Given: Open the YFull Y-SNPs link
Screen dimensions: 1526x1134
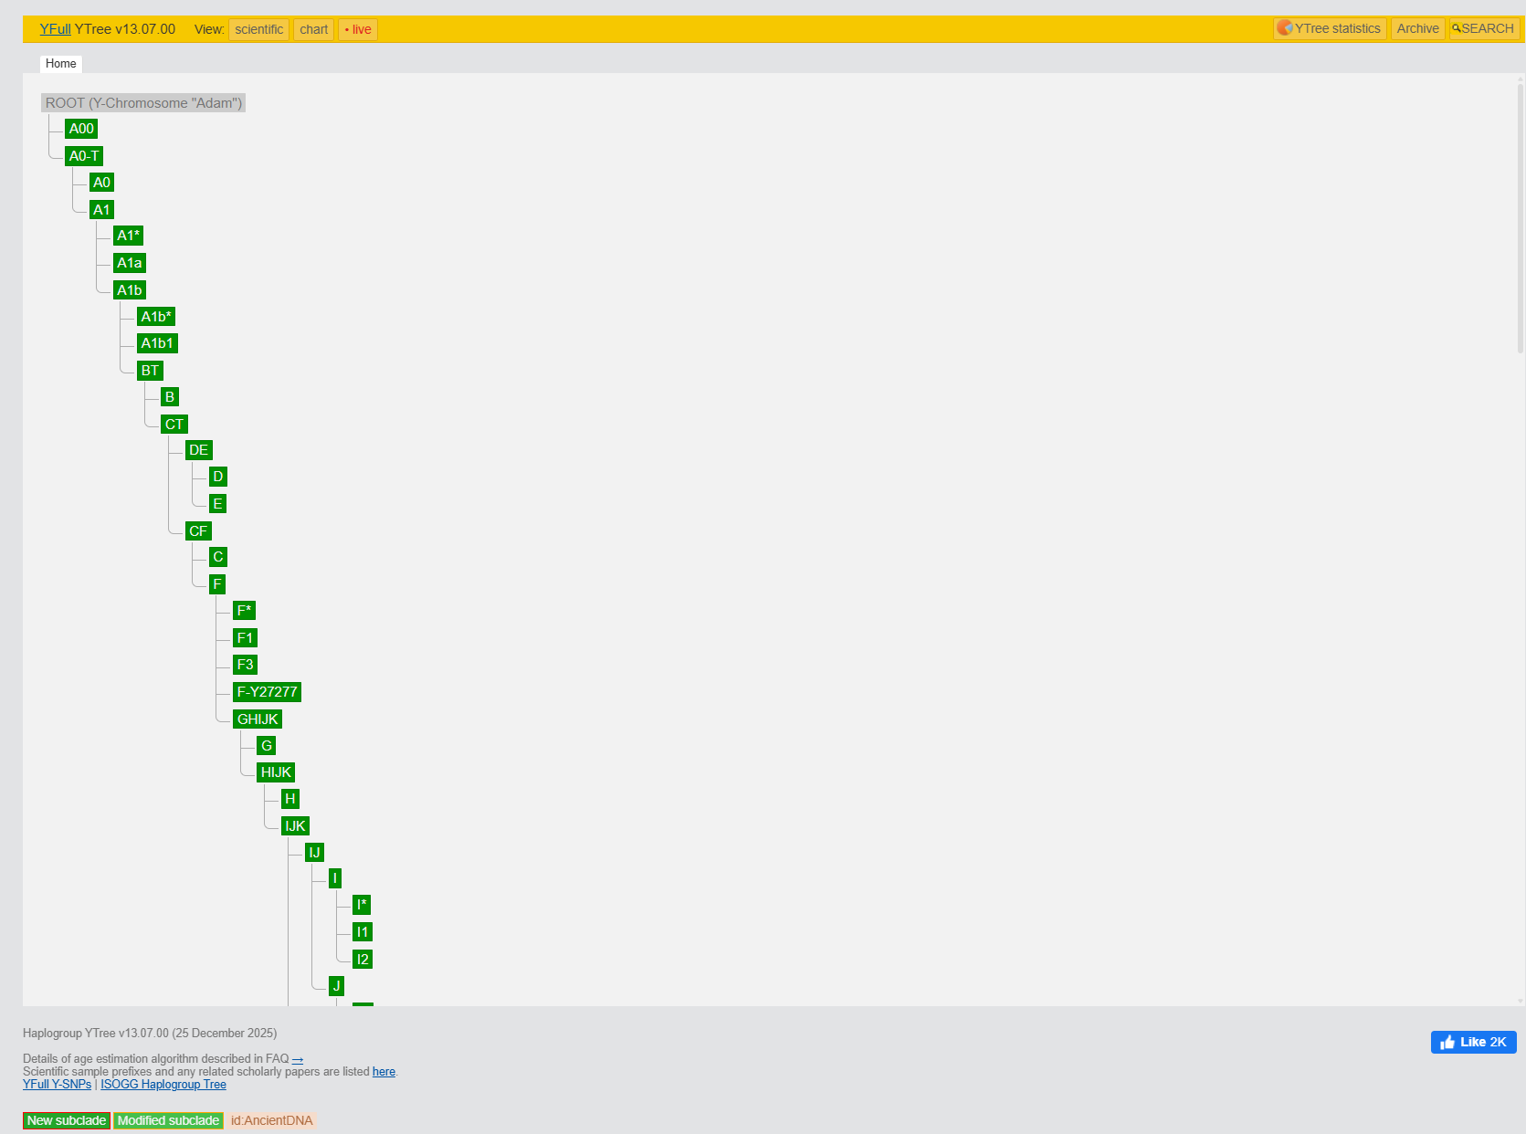Looking at the screenshot, I should pos(57,1085).
